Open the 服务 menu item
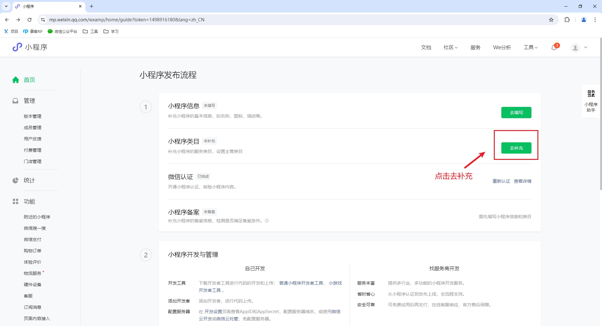 475,47
